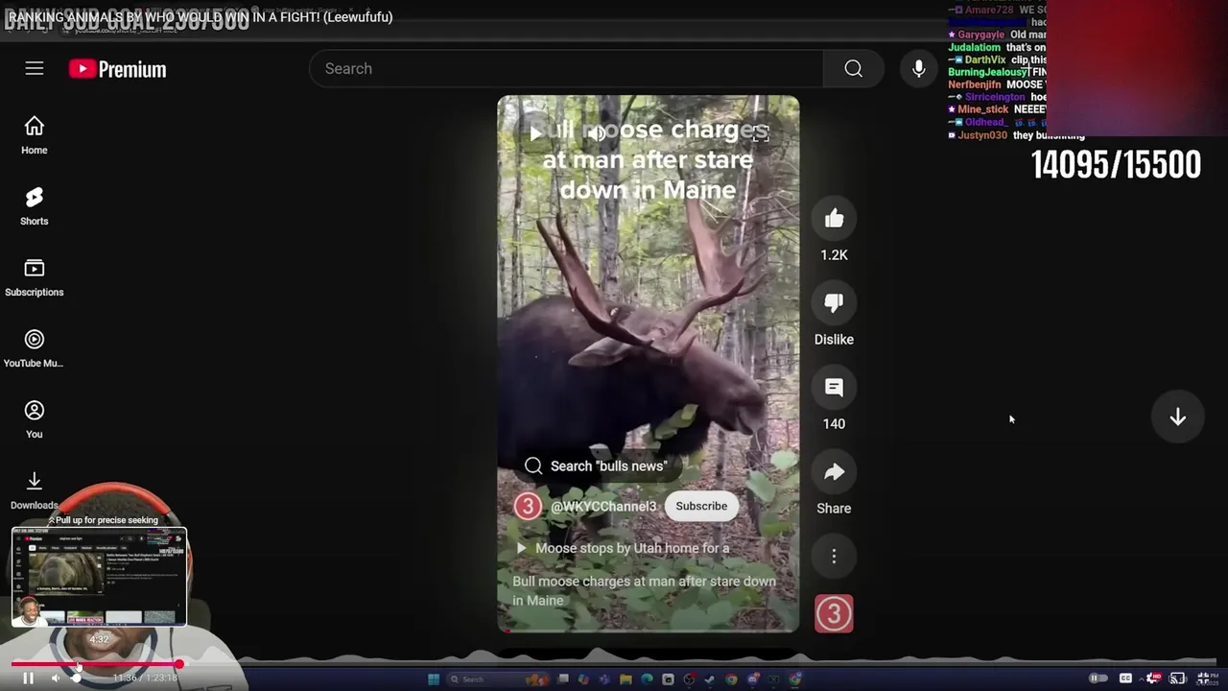This screenshot has width=1228, height=691.
Task: Click the YouTube search input field
Action: click(566, 68)
